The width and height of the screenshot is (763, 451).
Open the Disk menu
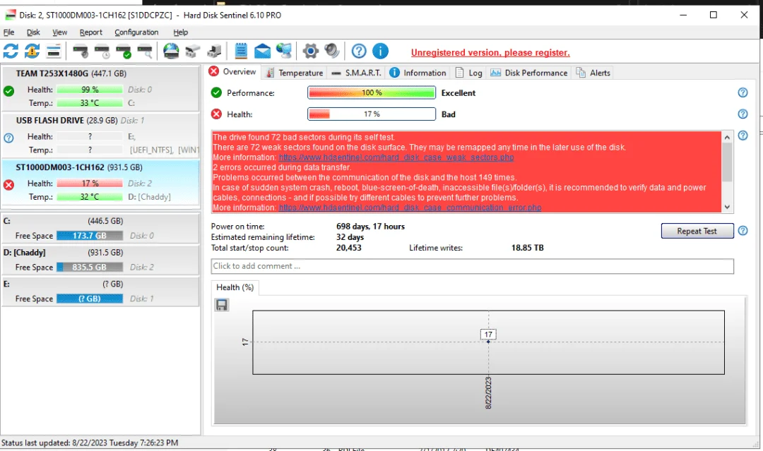point(33,32)
